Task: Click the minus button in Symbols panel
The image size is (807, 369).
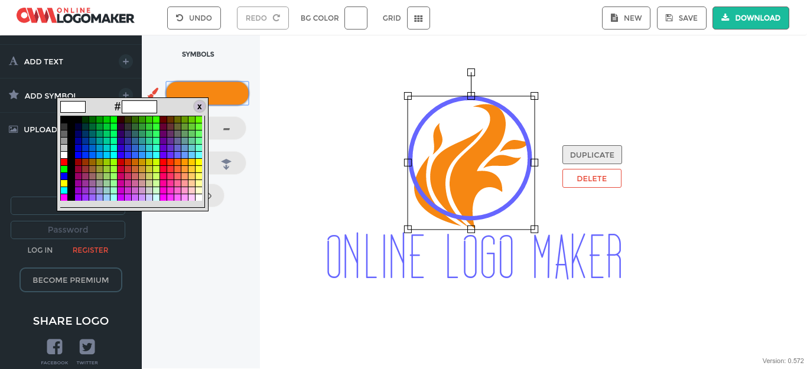Action: (226, 129)
